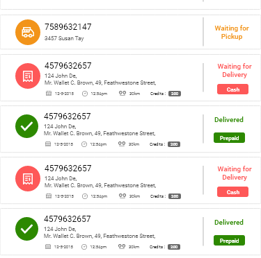
Task: Open order number 7589632147
Action: (x=68, y=27)
